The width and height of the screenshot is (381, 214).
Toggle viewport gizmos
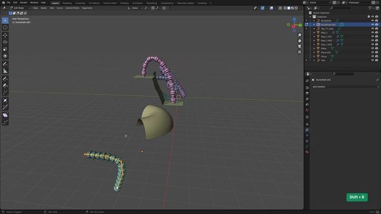[263, 8]
